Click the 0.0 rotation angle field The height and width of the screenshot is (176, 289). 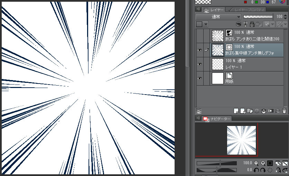[249, 169]
